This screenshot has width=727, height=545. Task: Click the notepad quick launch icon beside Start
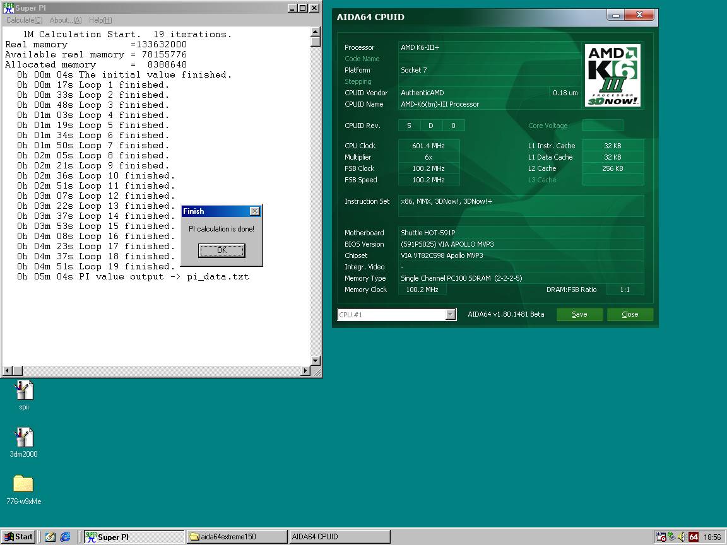click(x=50, y=537)
